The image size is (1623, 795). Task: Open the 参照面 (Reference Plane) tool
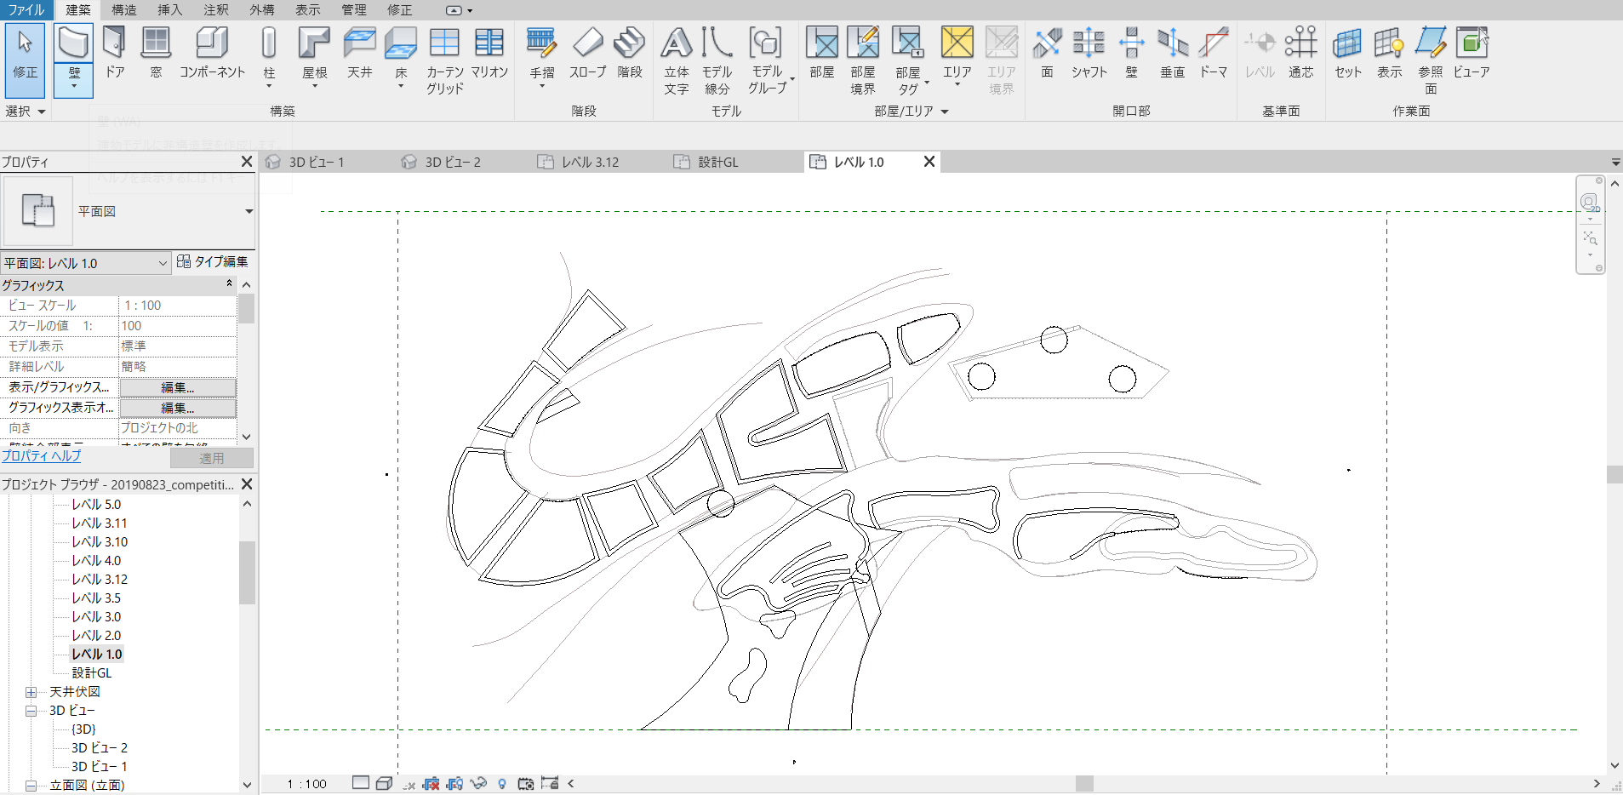[1431, 60]
